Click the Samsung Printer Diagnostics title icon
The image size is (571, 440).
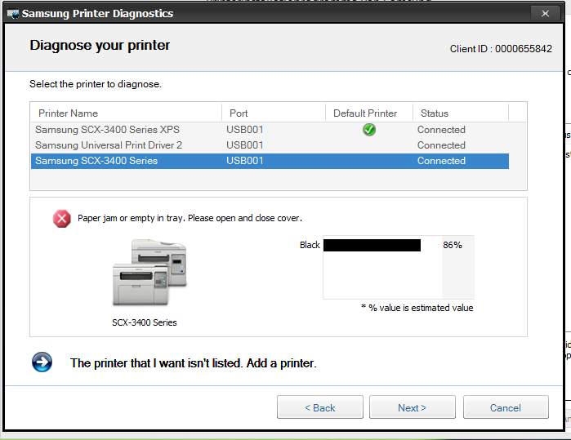point(13,14)
